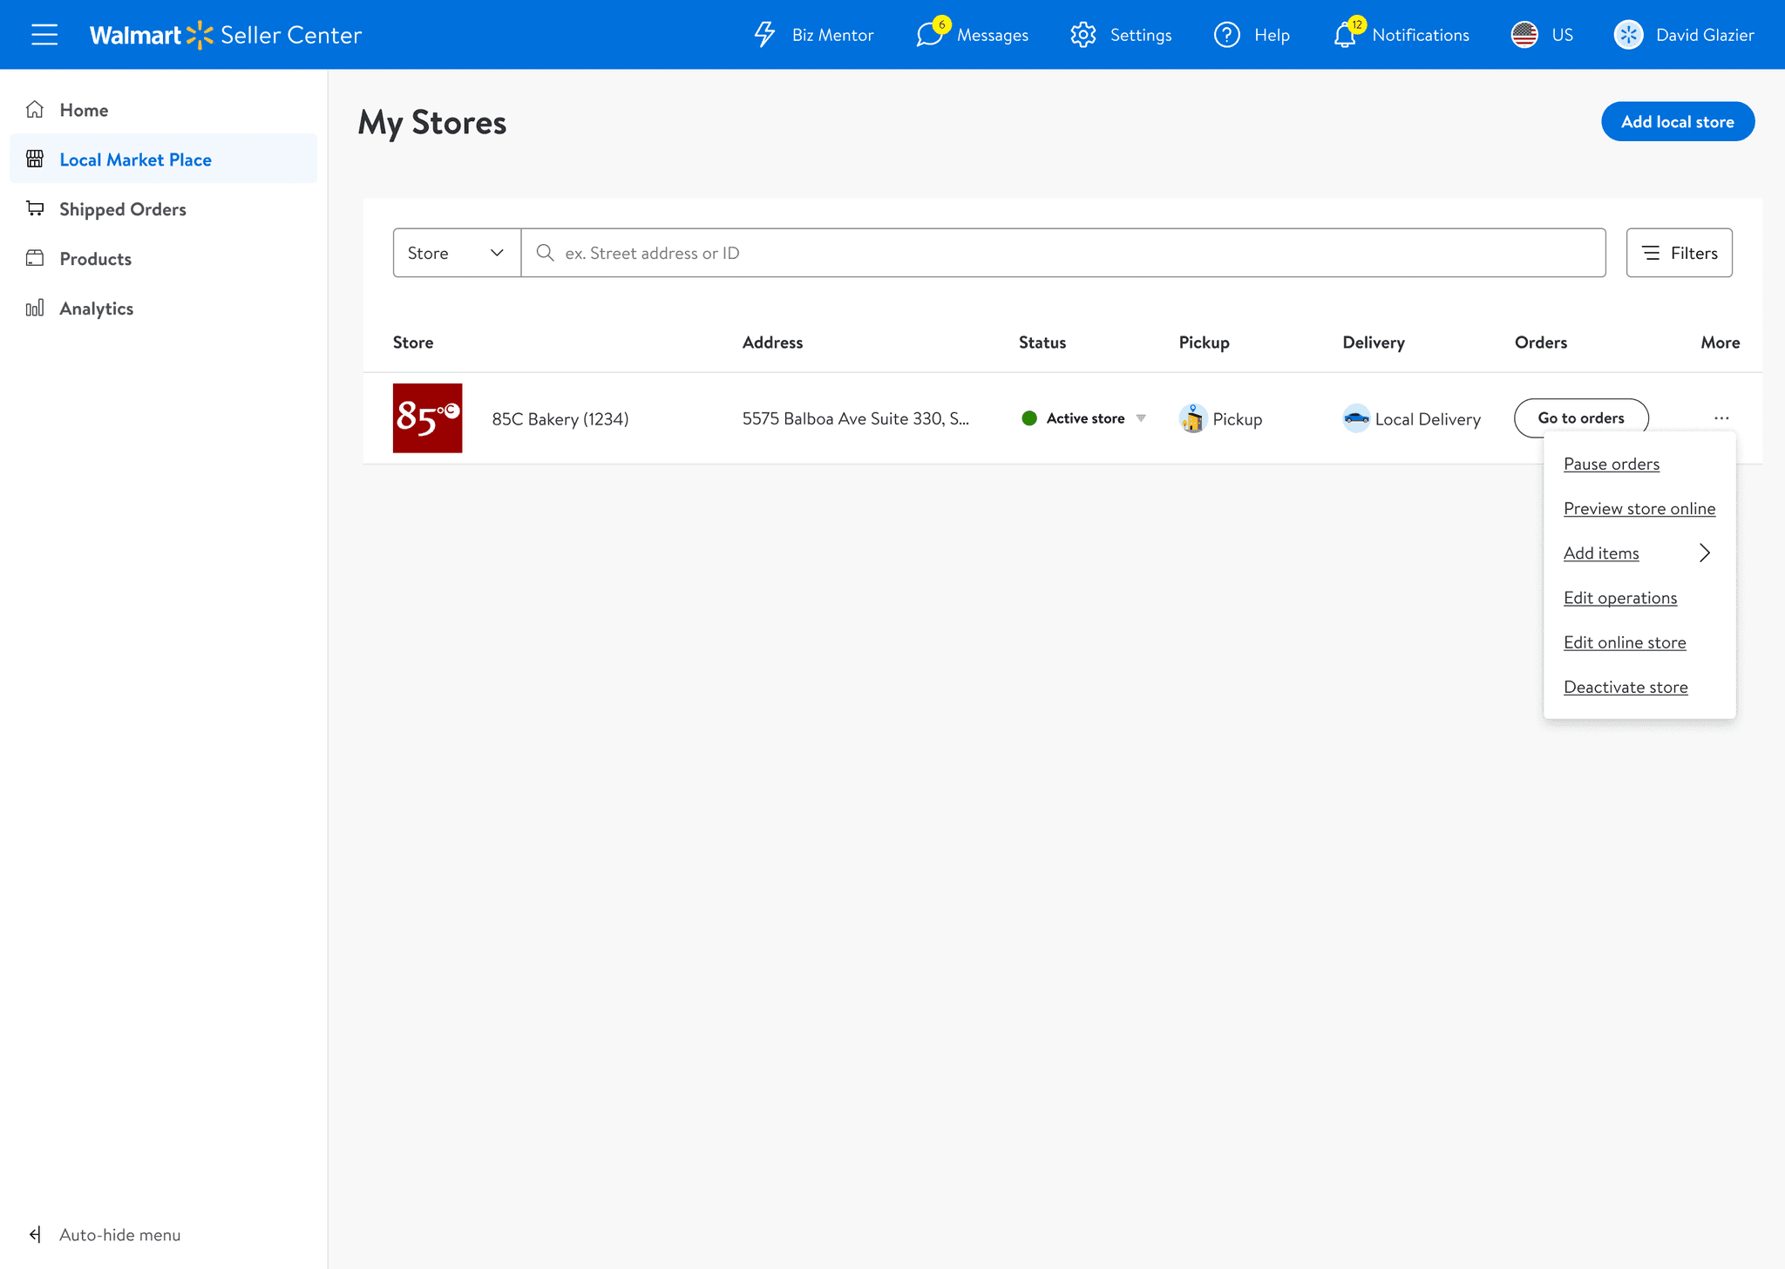Click the Add local store button
1785x1269 pixels.
point(1677,122)
